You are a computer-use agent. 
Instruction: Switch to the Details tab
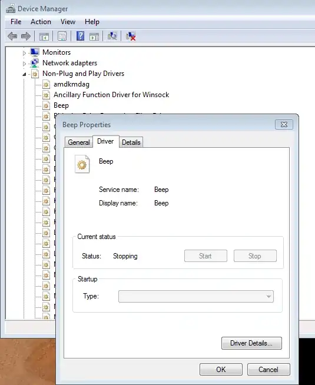pos(131,142)
